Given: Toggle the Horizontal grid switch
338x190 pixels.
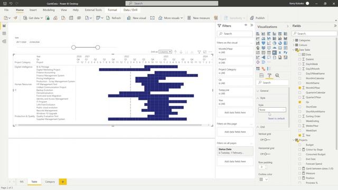Looking at the screenshot, I should 267,154.
